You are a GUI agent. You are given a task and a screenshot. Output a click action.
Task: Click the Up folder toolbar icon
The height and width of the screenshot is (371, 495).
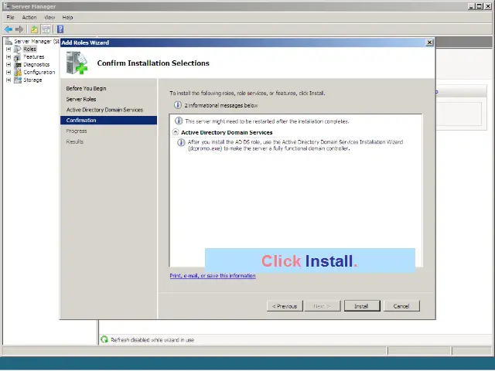(x=34, y=29)
